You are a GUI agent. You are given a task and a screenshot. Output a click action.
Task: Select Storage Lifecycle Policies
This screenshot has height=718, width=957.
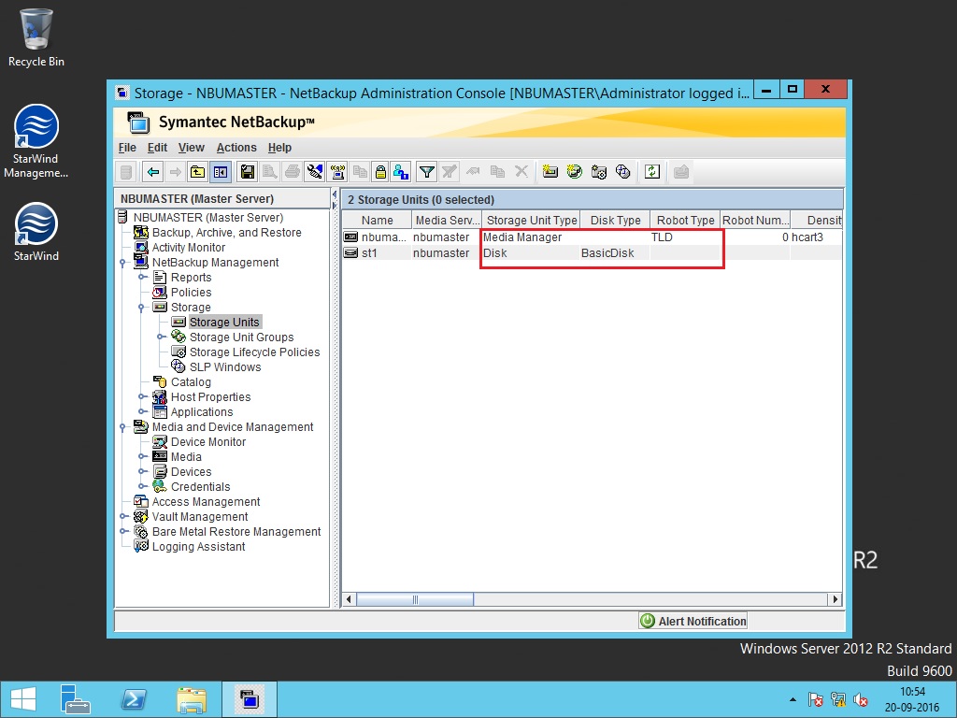[x=254, y=352]
